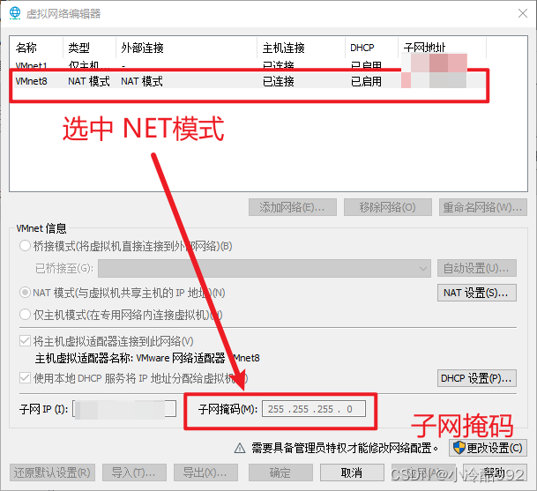The height and width of the screenshot is (491, 537).
Task: Click the 添加网络 button
Action: [292, 208]
